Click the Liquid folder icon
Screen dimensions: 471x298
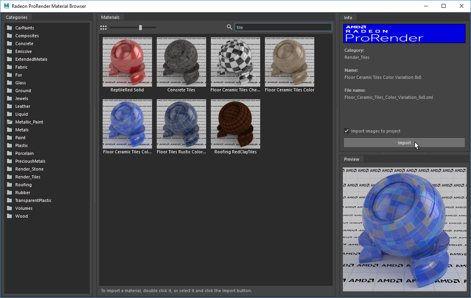[x=9, y=114]
